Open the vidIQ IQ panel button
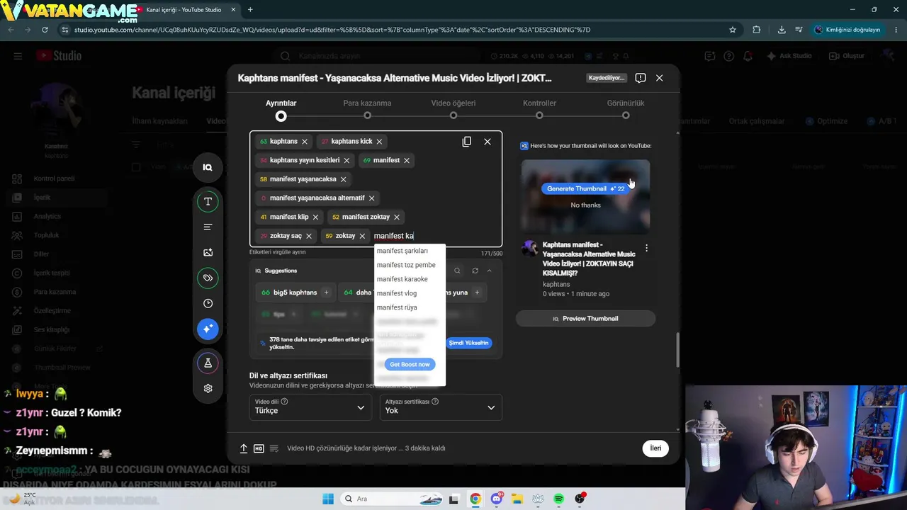 coord(208,167)
